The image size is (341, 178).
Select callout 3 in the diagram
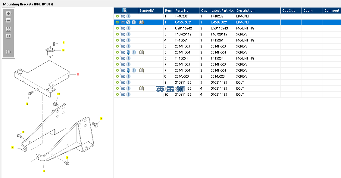(x=64, y=43)
